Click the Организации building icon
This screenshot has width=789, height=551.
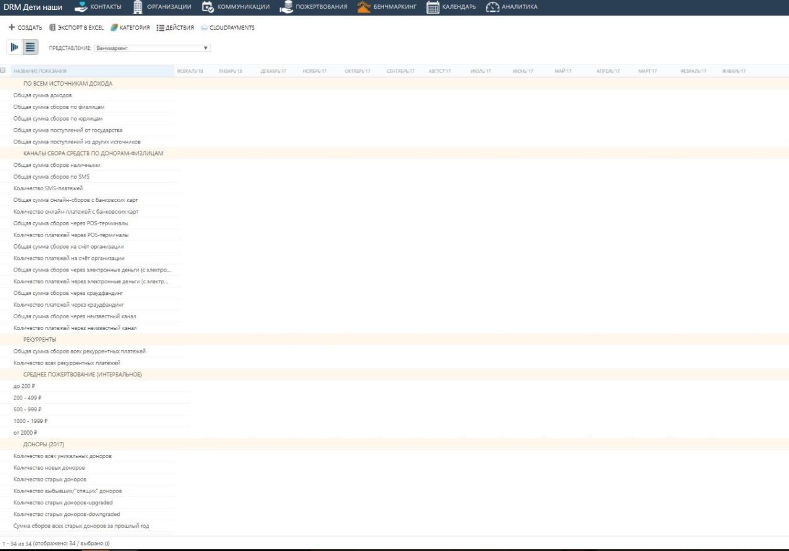138,7
